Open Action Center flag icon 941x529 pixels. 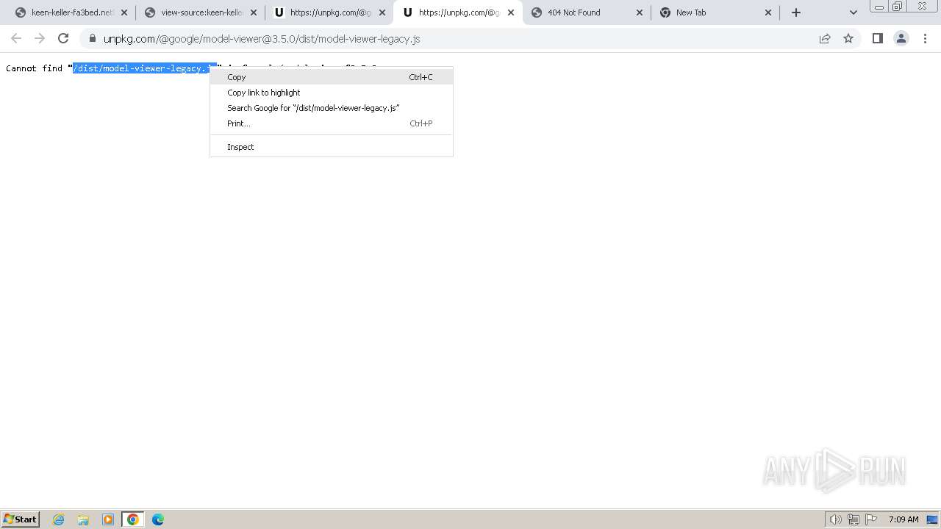tap(871, 519)
